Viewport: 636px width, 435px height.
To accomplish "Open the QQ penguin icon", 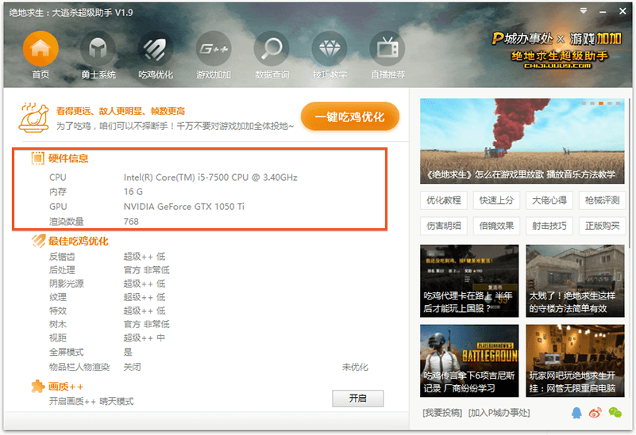I will pos(576,413).
